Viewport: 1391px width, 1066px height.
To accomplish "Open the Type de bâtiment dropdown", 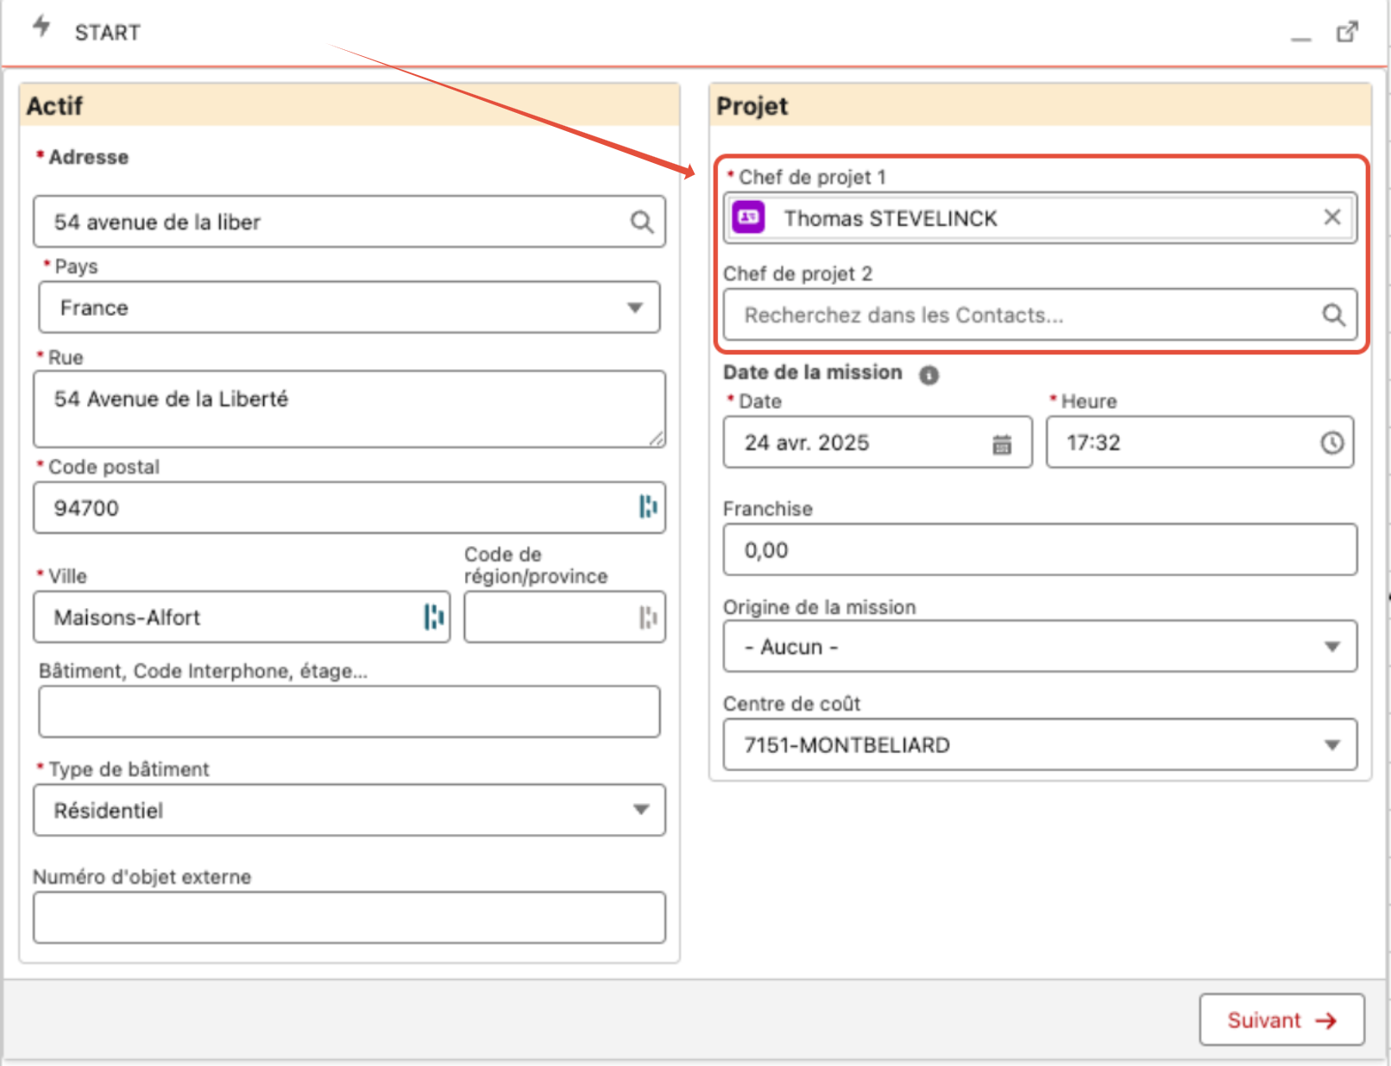I will coord(349,810).
